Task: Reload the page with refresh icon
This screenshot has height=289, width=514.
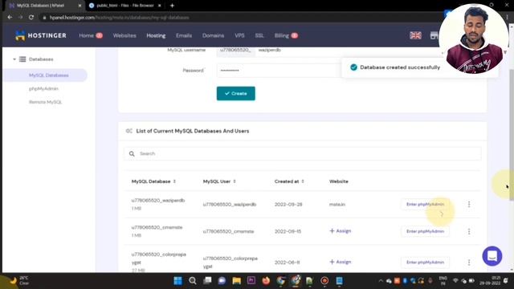Action: [x=31, y=18]
